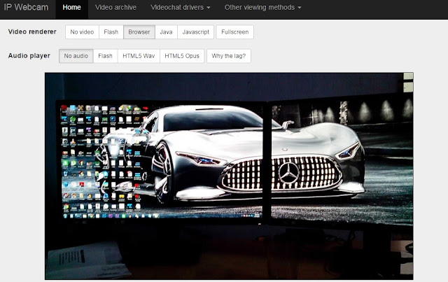Viewport: 448px width, 282px height.
Task: Select Browser video renderer
Action: pos(139,32)
